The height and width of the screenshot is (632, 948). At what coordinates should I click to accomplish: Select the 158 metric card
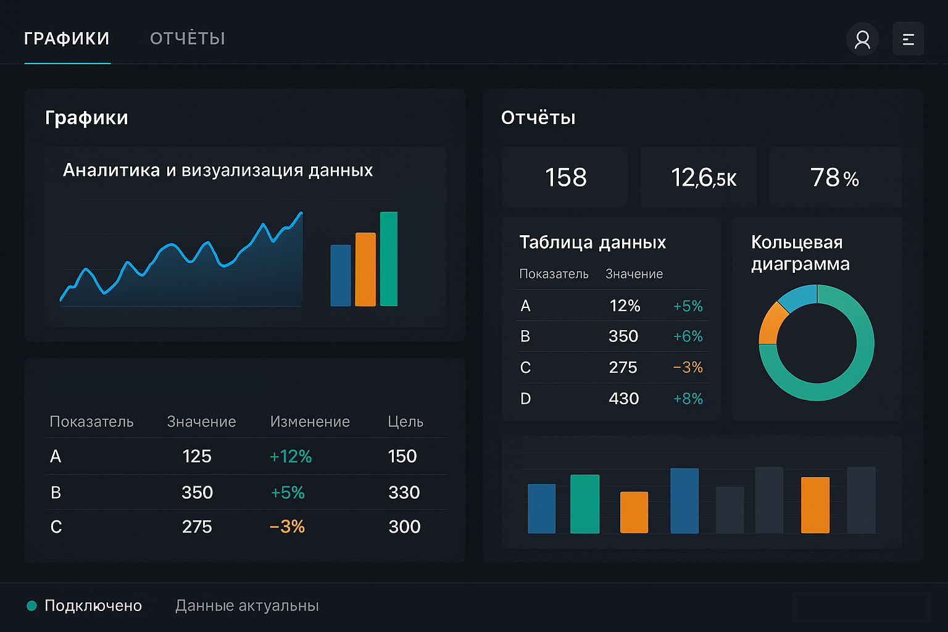tap(565, 177)
